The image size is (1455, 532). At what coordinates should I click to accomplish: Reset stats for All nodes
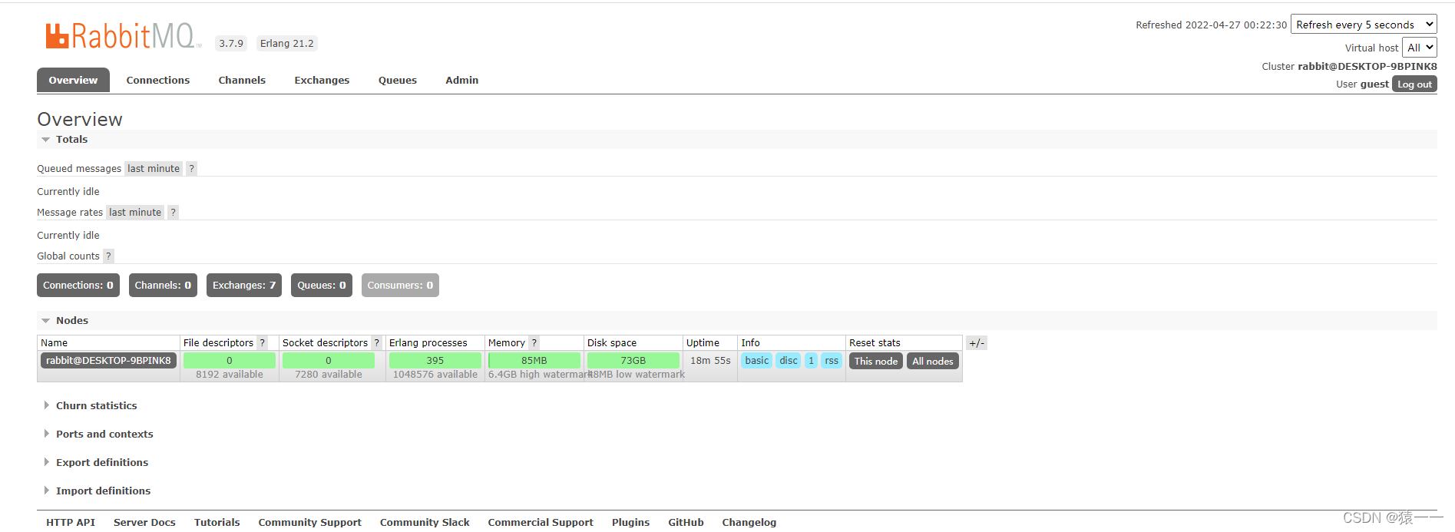point(933,362)
